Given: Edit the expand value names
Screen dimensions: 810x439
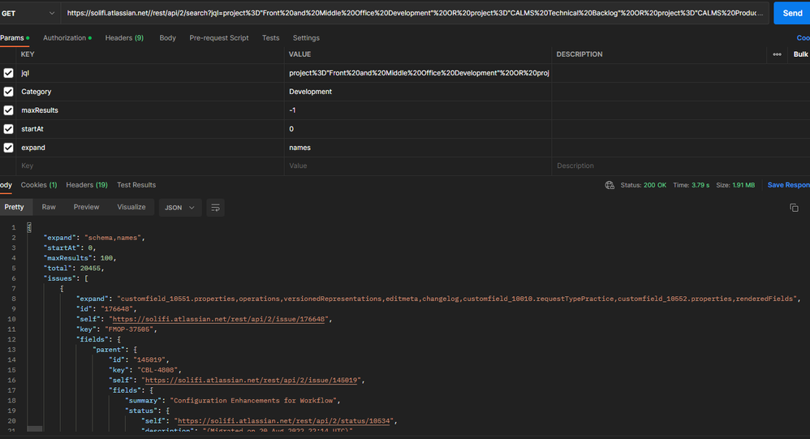Looking at the screenshot, I should 418,147.
